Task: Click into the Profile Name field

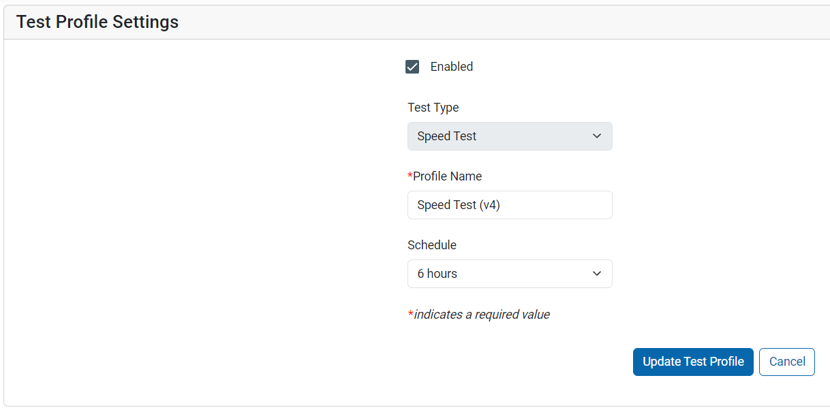Action: pos(510,205)
